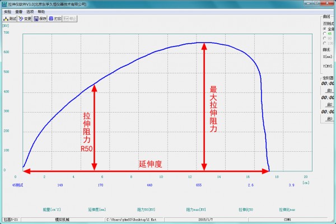The image size is (336, 224).
Task: Click the 保存 (Save) toolbar icon
Action: pyautogui.click(x=40, y=18)
